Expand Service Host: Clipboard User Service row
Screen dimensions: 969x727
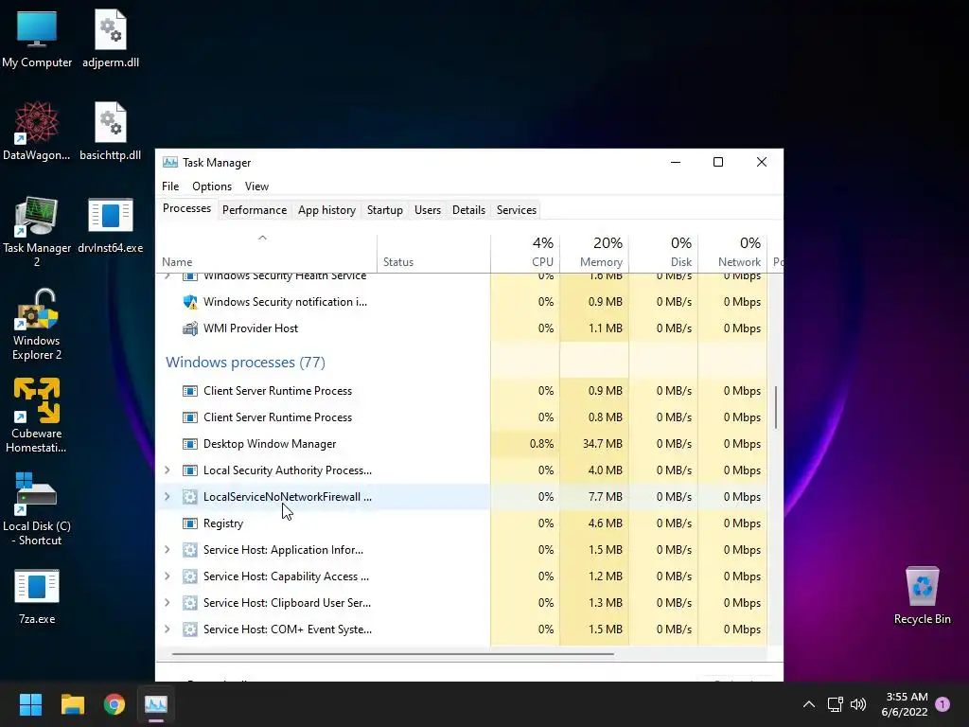pyautogui.click(x=167, y=603)
